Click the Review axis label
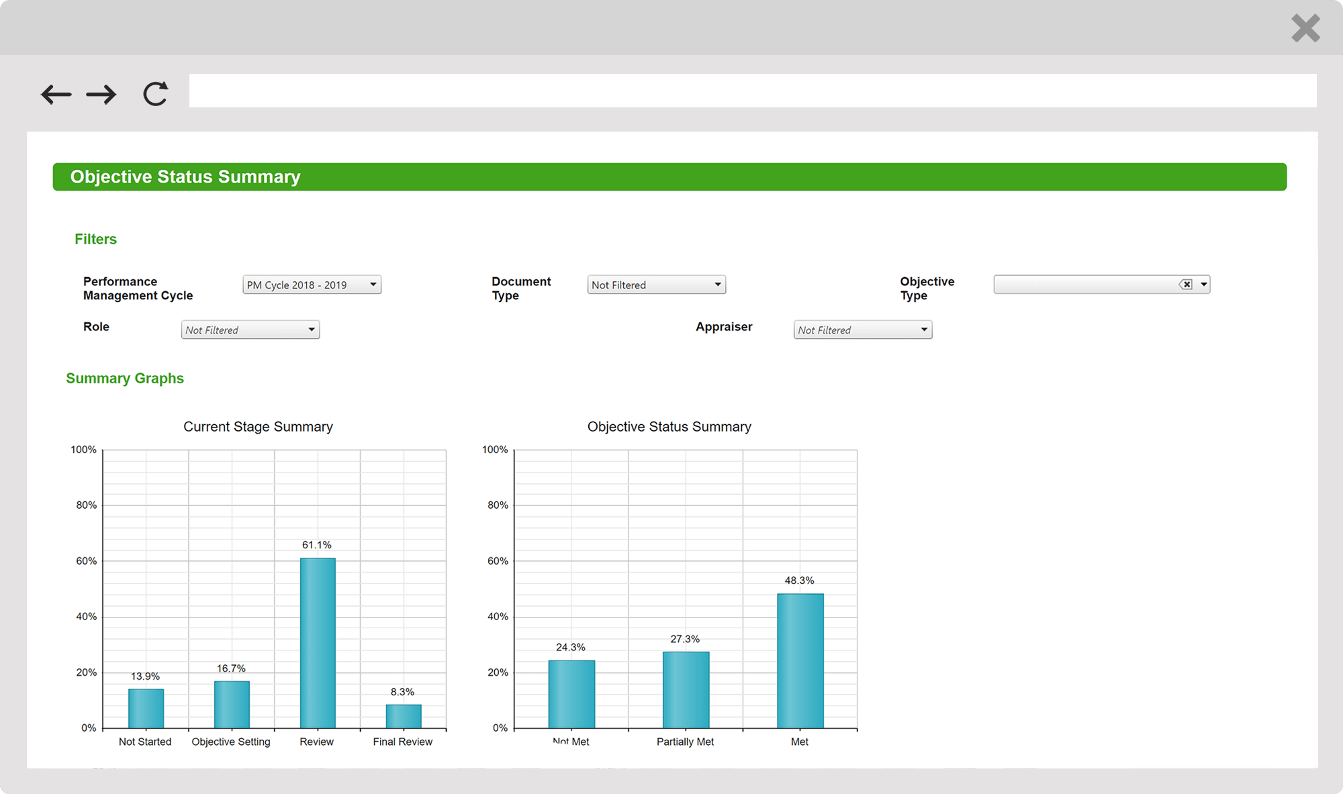 pos(316,742)
